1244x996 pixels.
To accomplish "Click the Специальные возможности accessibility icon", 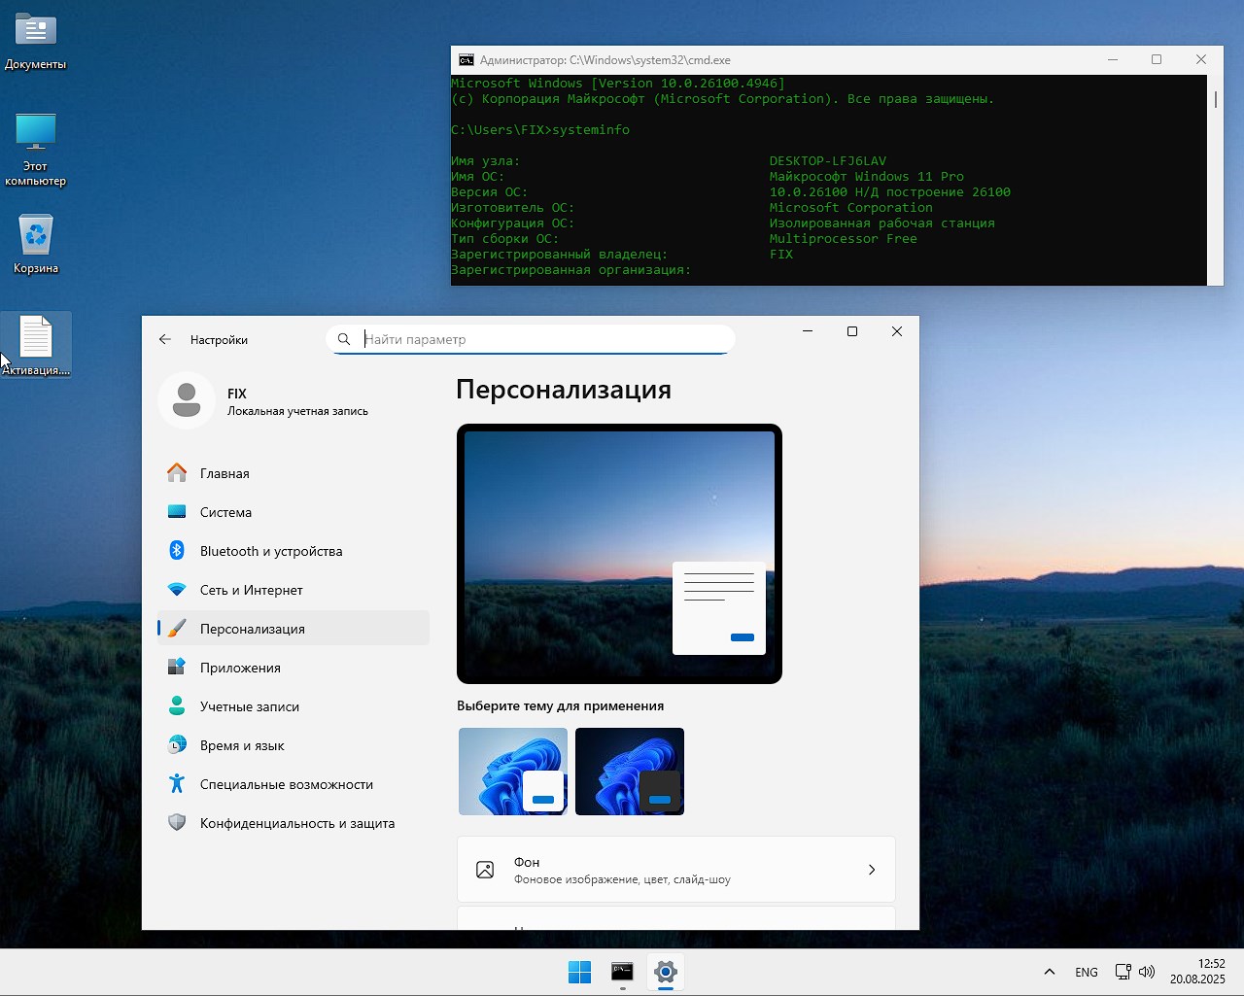I will pos(177,784).
